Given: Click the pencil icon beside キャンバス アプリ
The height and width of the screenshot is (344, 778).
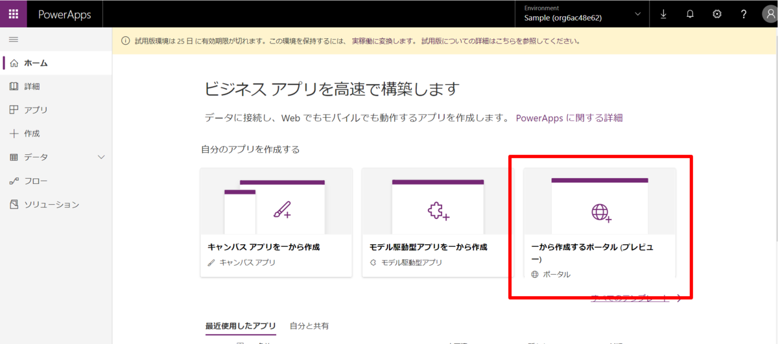Looking at the screenshot, I should click(211, 262).
